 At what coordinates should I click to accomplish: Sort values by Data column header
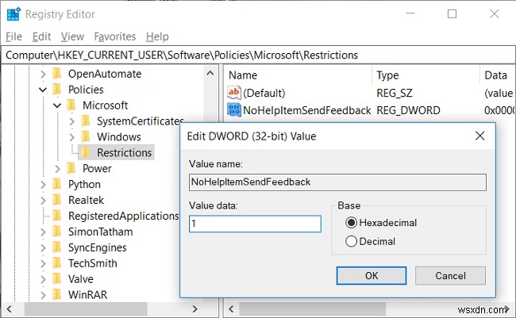[498, 75]
